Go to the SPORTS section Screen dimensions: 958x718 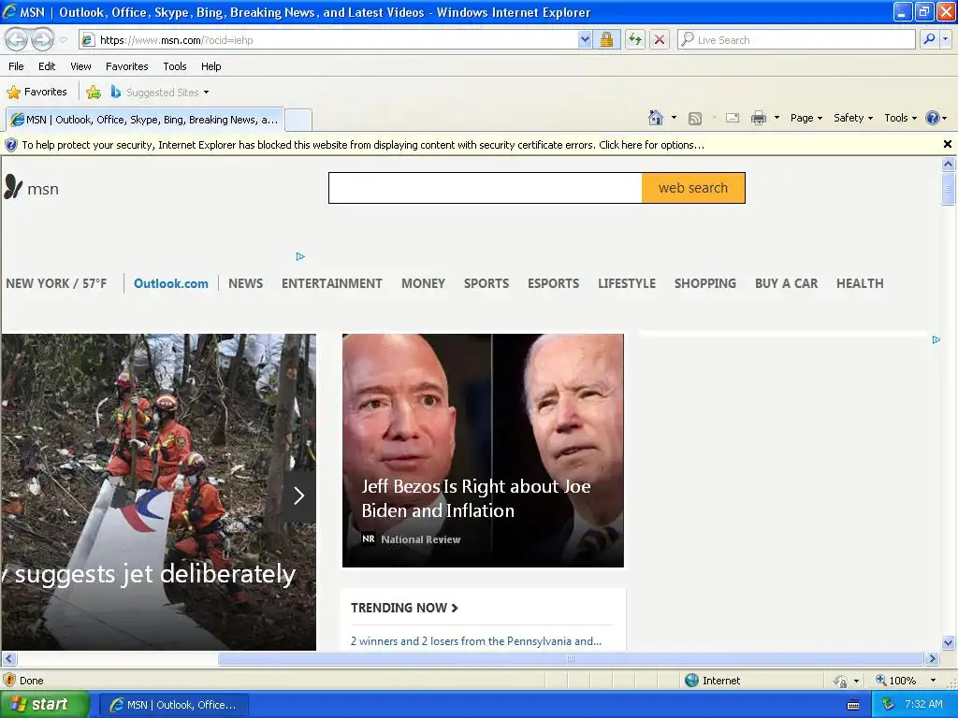tap(486, 283)
